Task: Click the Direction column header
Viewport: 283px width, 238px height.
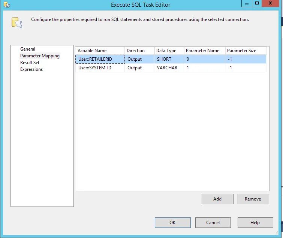Action: coord(139,51)
